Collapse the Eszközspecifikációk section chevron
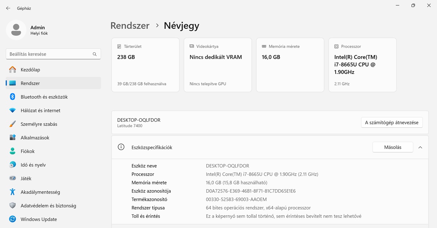The height and width of the screenshot is (228, 437). coord(420,147)
